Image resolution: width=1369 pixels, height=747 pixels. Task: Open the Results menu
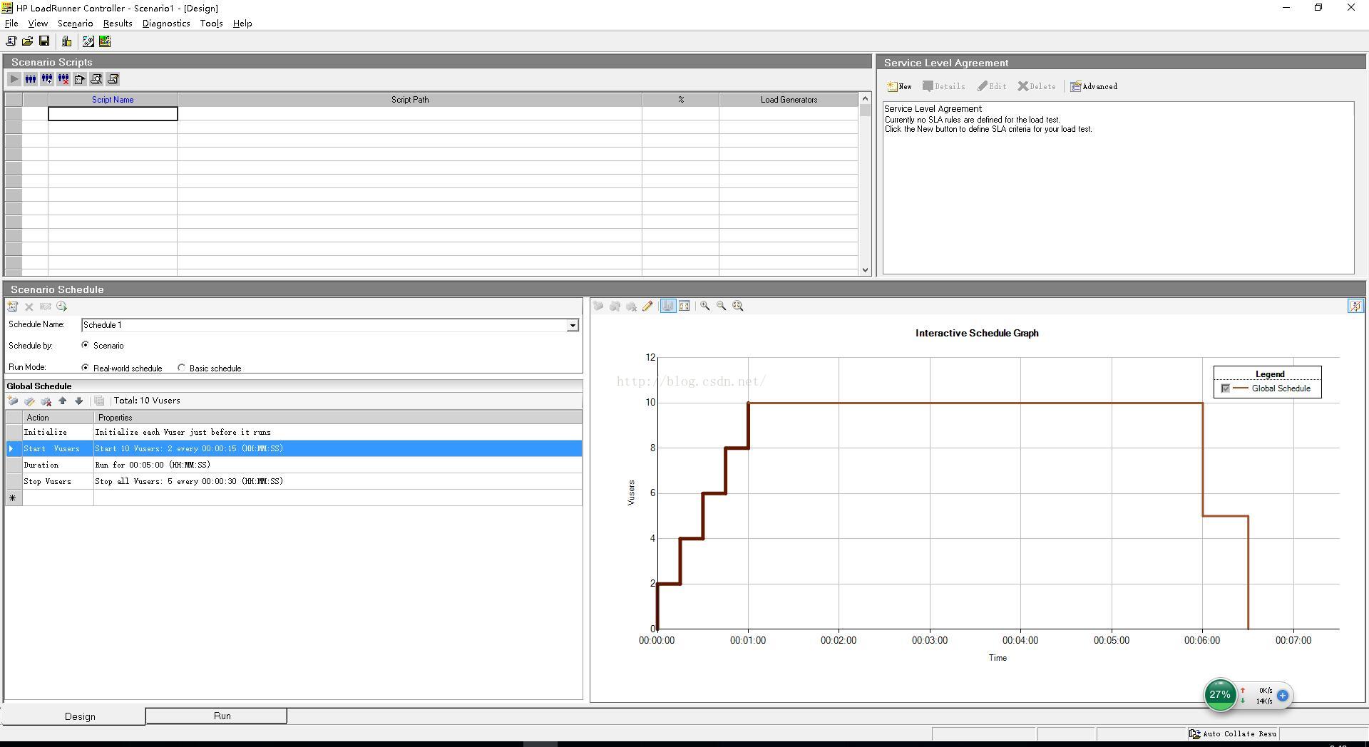click(118, 24)
